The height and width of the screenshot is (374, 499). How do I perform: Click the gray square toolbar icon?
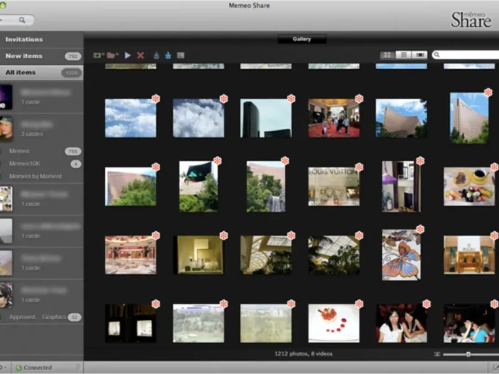tap(181, 55)
